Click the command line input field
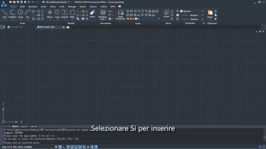The width and height of the screenshot is (266, 149). point(134,143)
